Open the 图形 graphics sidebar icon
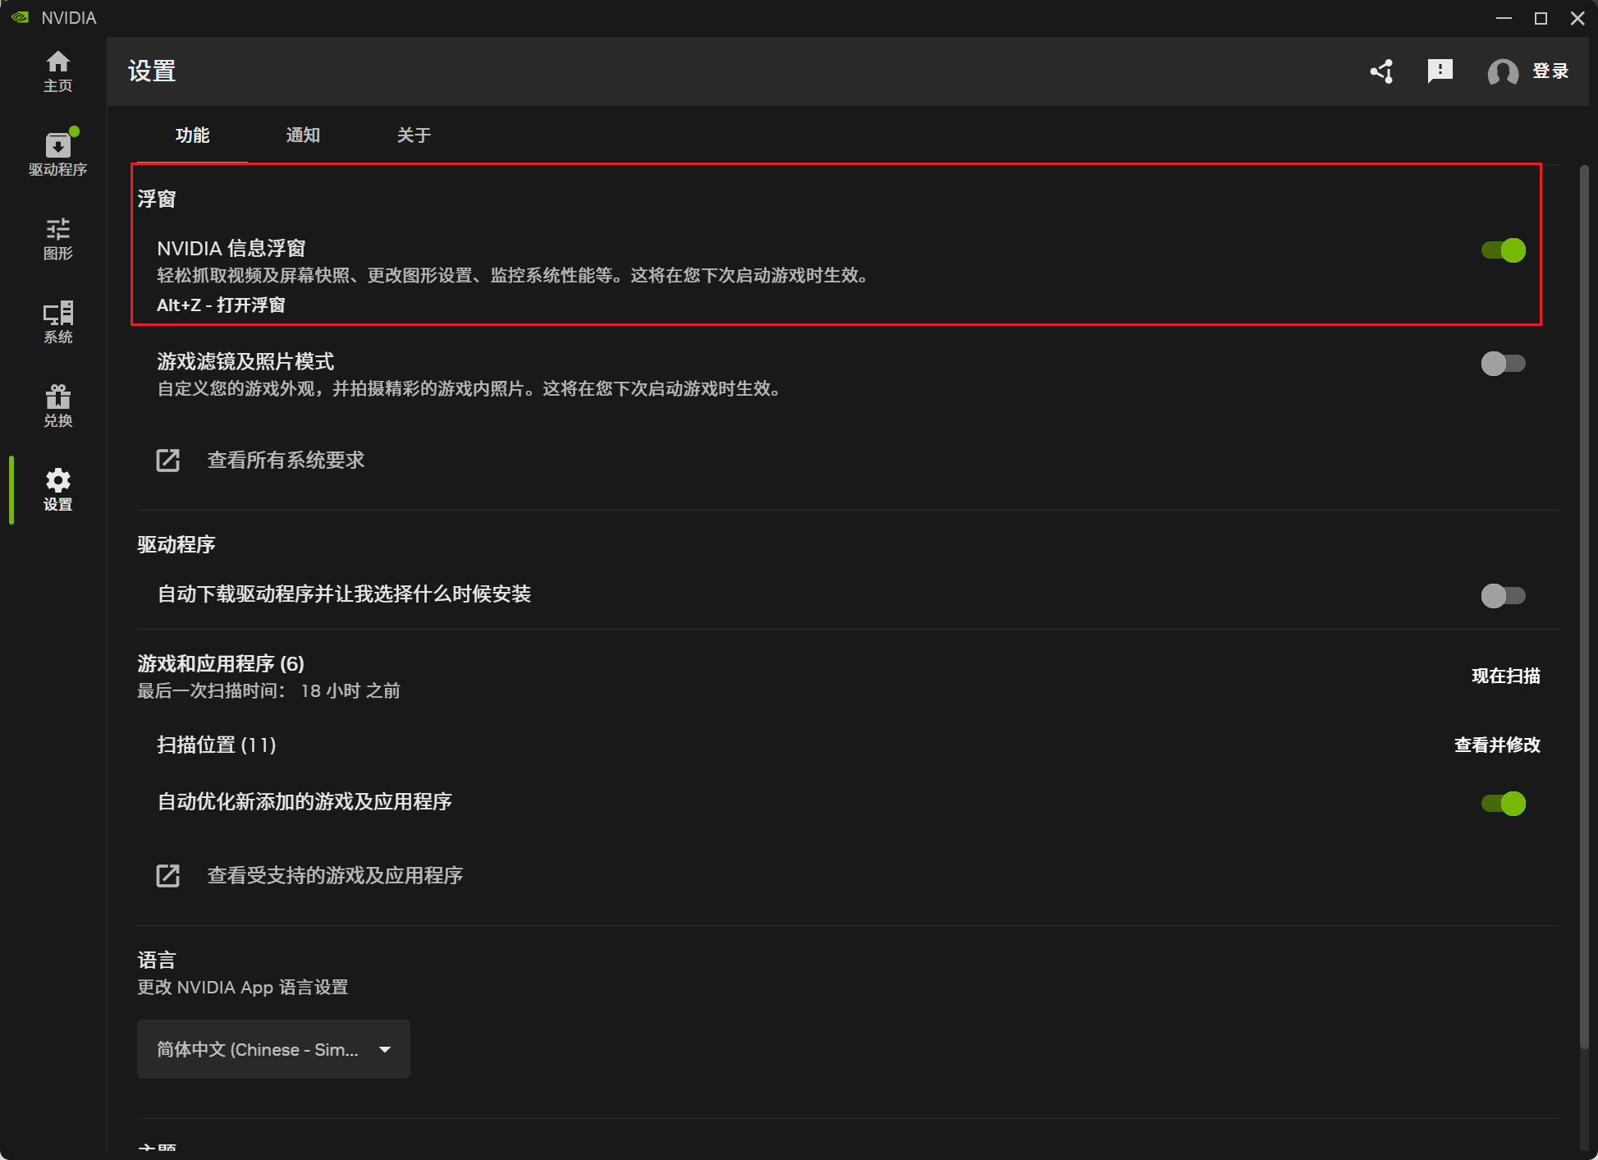This screenshot has height=1160, width=1598. click(x=57, y=239)
